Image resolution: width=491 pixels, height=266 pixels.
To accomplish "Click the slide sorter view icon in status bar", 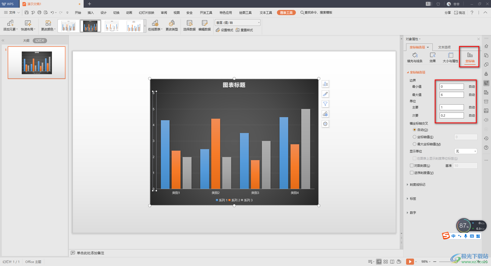I will pyautogui.click(x=386, y=262).
